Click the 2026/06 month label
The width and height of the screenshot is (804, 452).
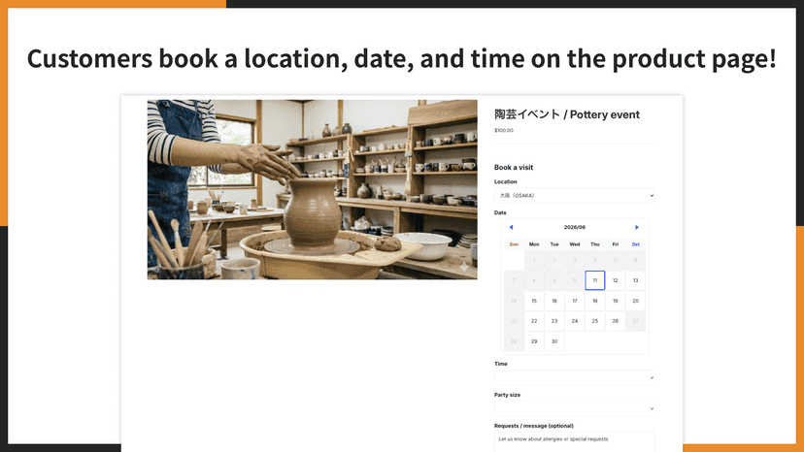click(574, 227)
